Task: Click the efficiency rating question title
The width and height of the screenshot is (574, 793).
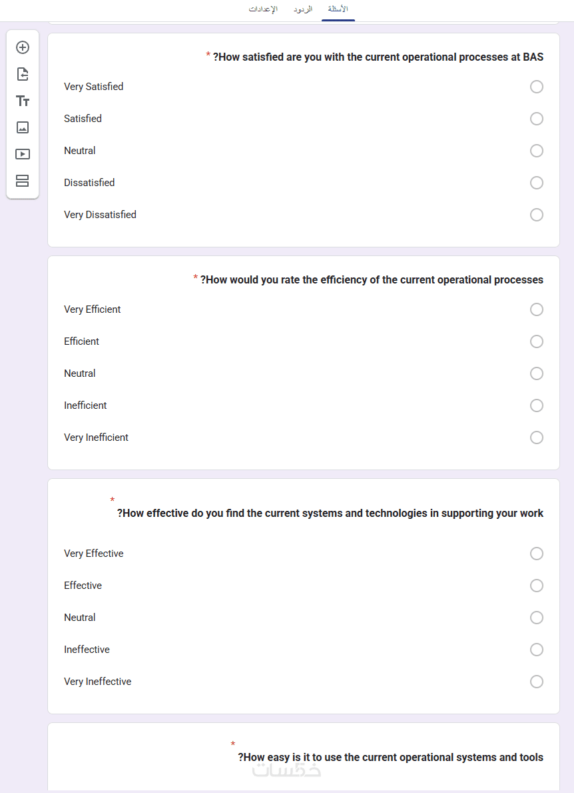Action: (x=372, y=280)
